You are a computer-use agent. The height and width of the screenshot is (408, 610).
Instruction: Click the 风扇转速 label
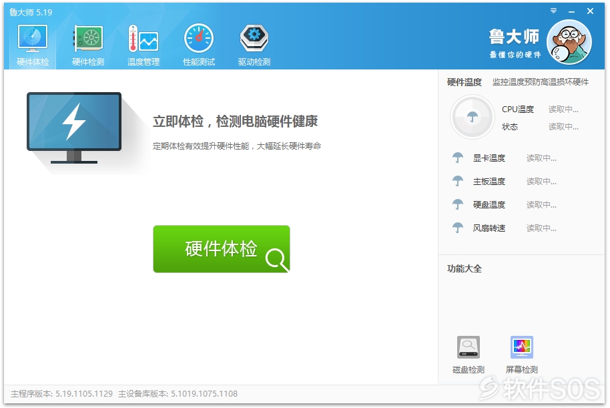pos(489,228)
